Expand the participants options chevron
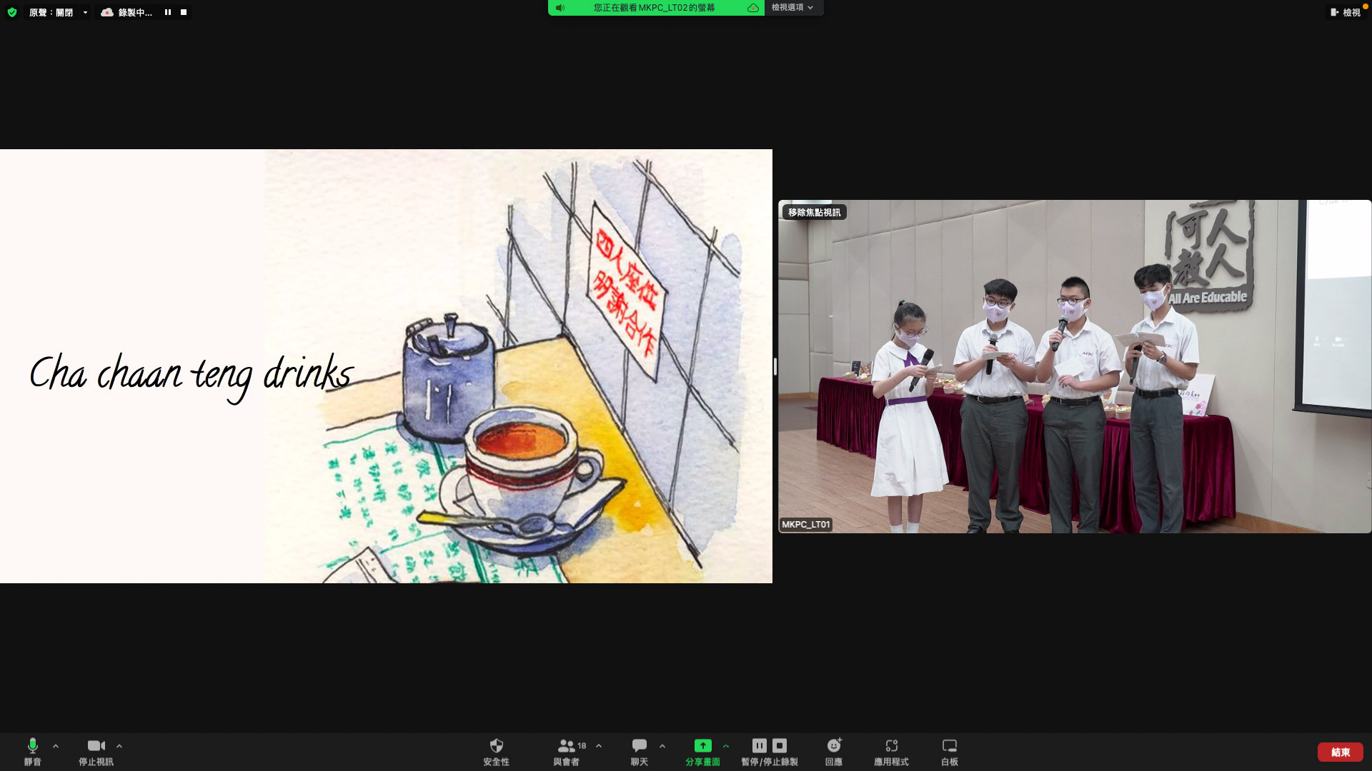1372x771 pixels. coord(599,746)
